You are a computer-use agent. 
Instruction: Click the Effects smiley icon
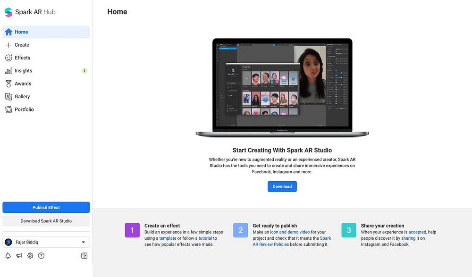8,58
